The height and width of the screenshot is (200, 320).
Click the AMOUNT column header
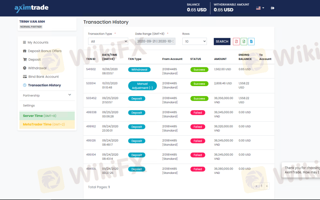pyautogui.click(x=220, y=59)
